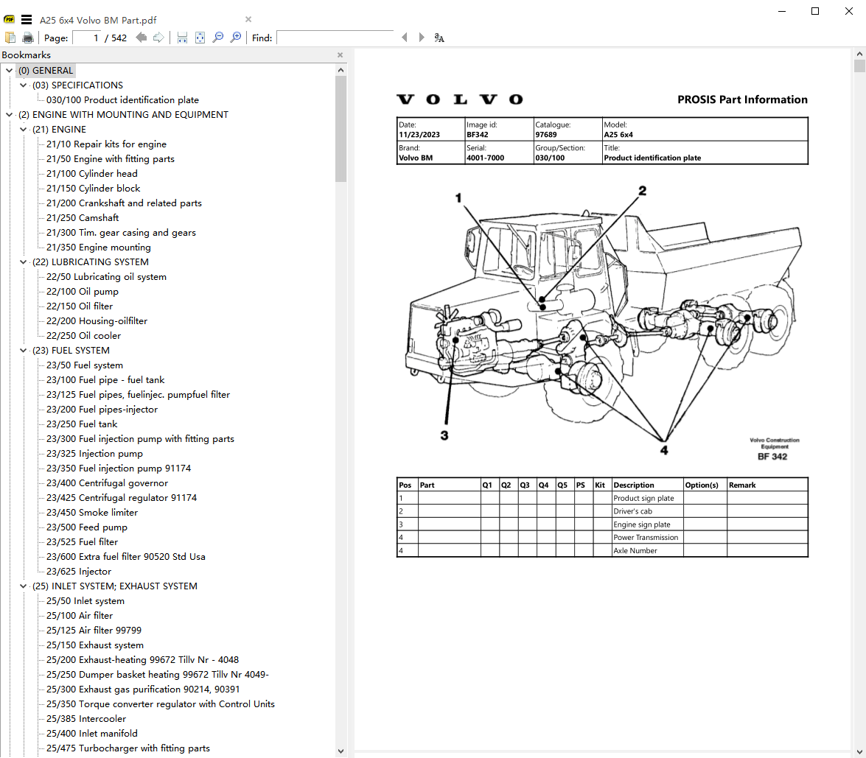The height and width of the screenshot is (758, 866).
Task: Select 25/100 Air filter bookmark
Action: click(80, 616)
